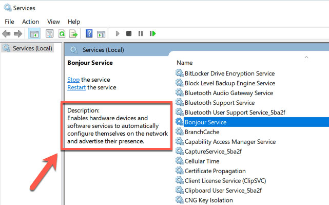Image resolution: width=329 pixels, height=205 pixels.
Task: Click the Refresh toolbar icon
Action: click(x=62, y=33)
